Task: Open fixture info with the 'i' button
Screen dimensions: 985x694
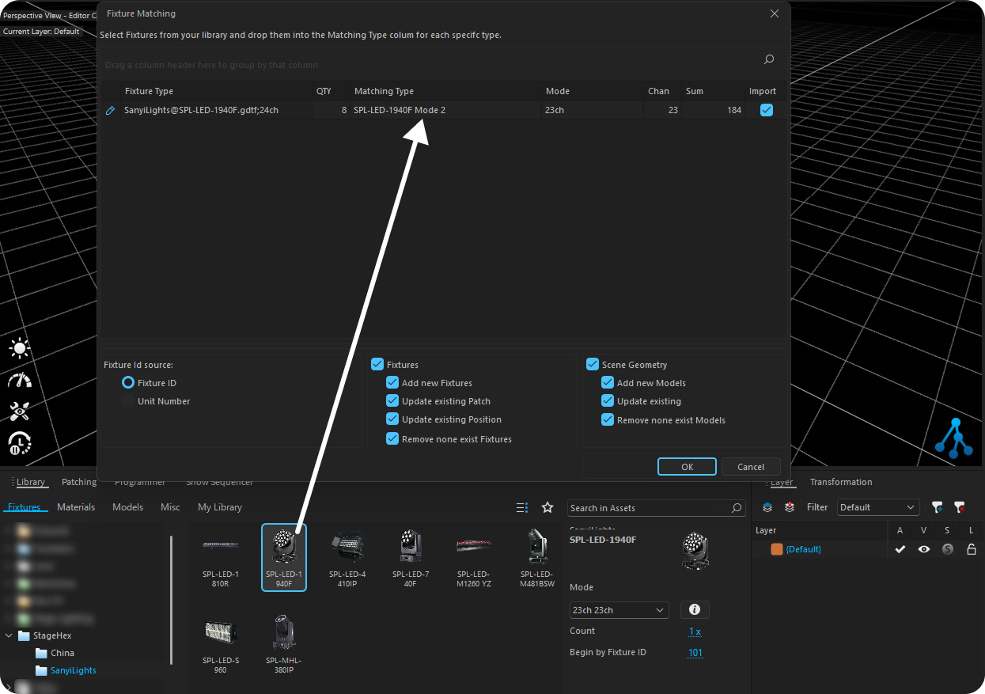Action: pyautogui.click(x=695, y=609)
